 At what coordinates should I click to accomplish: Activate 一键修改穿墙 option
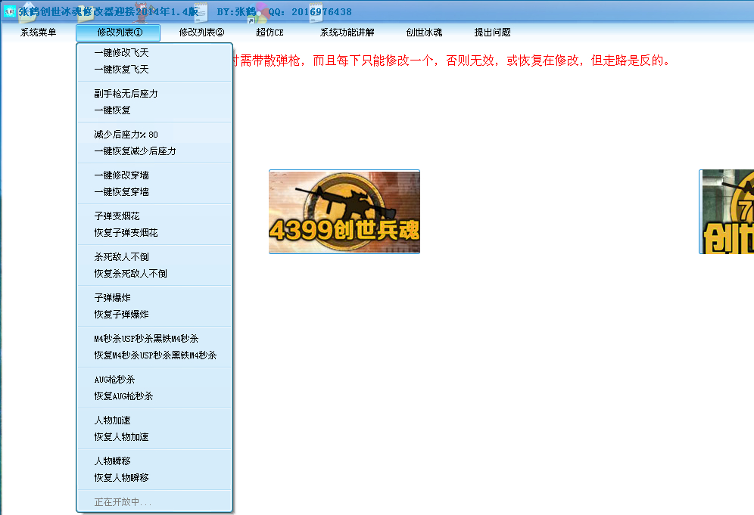(155, 175)
